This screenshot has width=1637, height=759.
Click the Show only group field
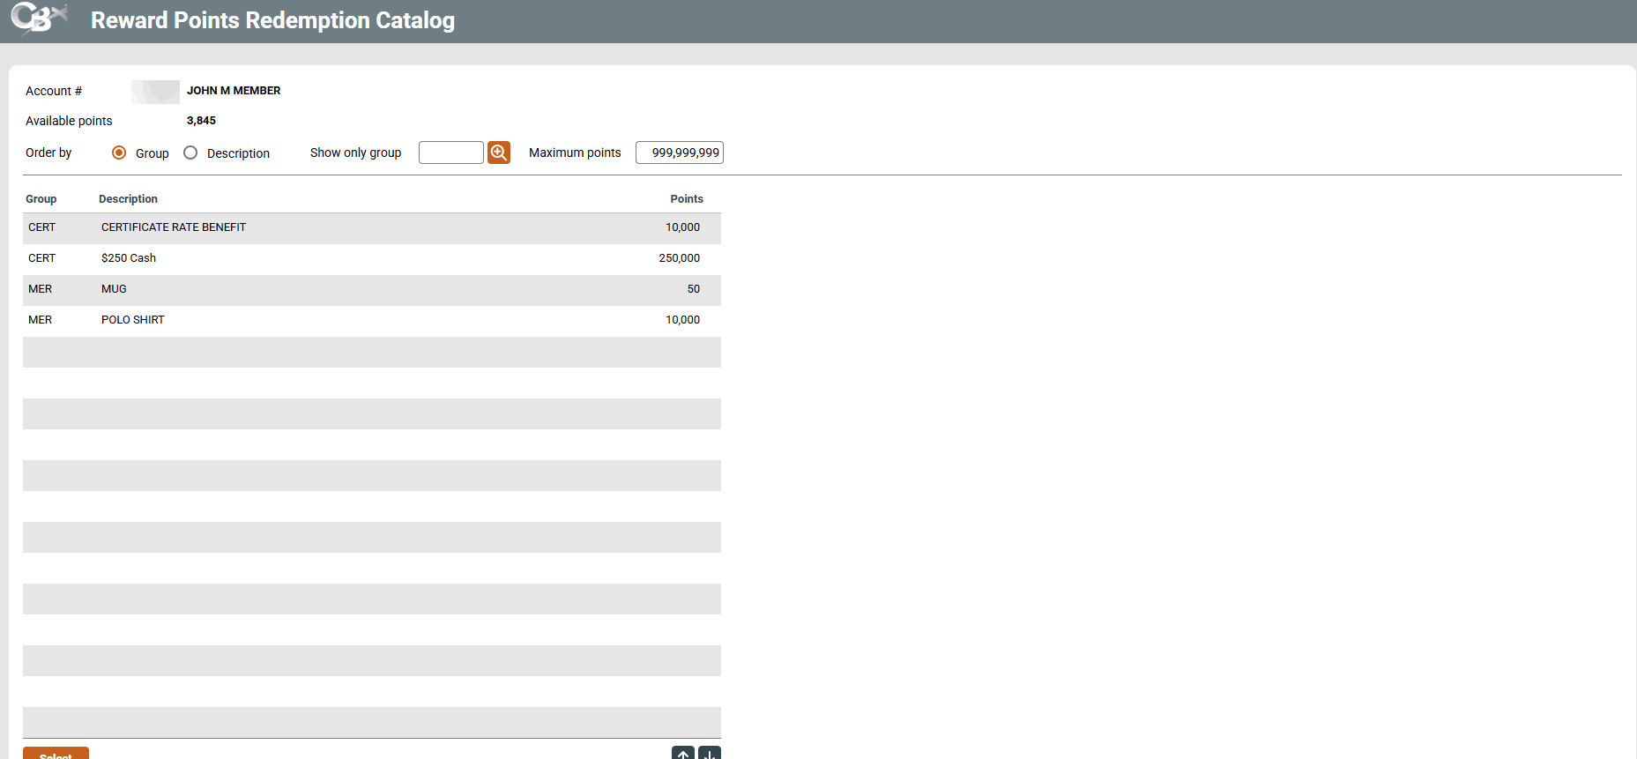pyautogui.click(x=450, y=153)
